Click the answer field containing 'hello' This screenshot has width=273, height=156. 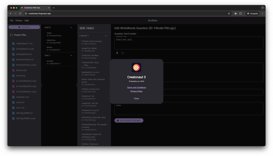click(x=189, y=109)
